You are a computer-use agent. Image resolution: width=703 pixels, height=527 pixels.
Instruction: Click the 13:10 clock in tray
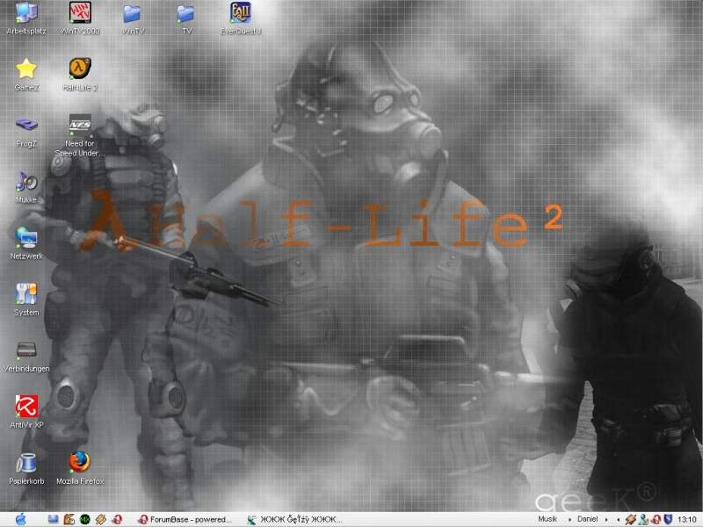[687, 519]
